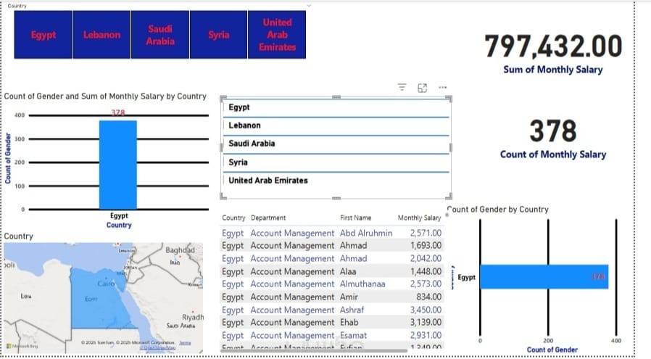Select the Ashraf name cell

coord(352,310)
